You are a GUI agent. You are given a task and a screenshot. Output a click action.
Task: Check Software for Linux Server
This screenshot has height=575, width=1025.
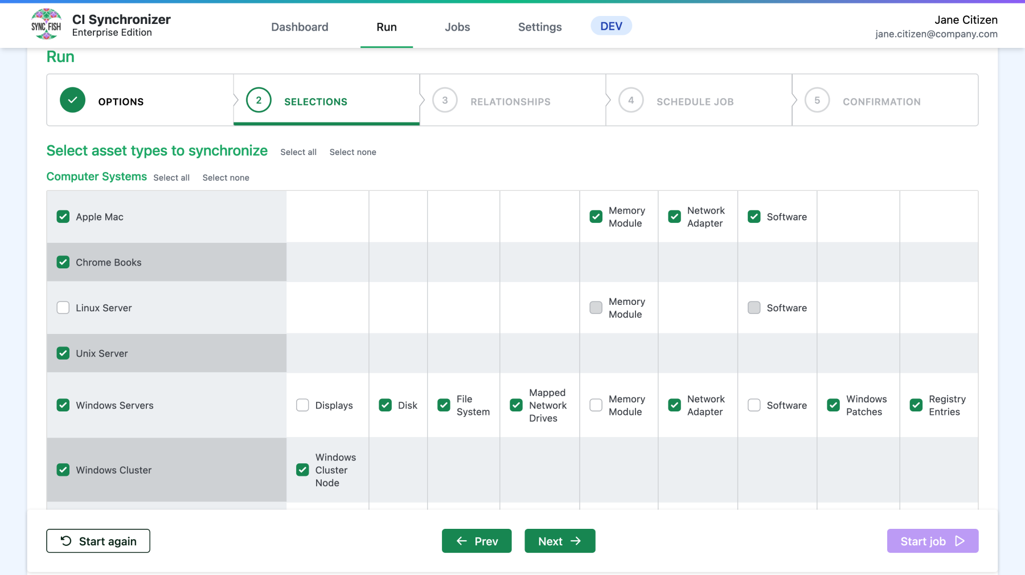[754, 308]
